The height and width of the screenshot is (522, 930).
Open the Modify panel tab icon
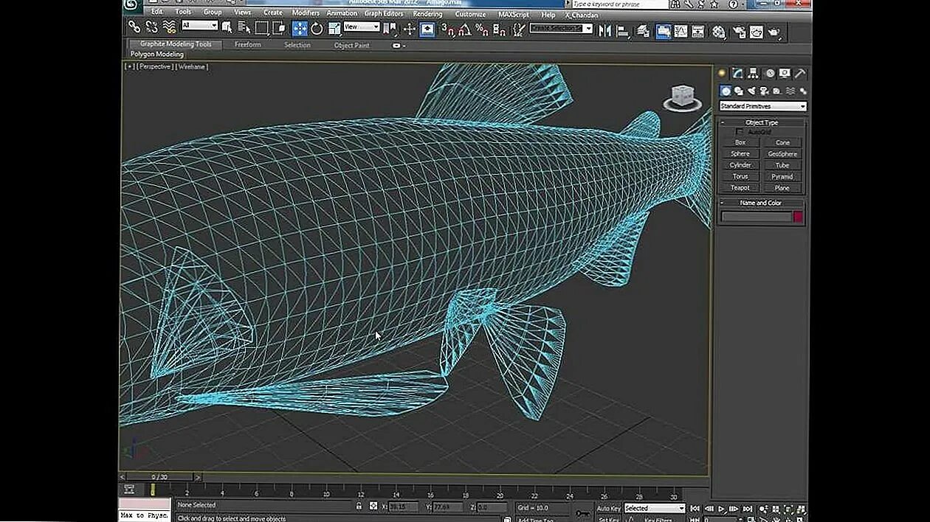point(737,73)
